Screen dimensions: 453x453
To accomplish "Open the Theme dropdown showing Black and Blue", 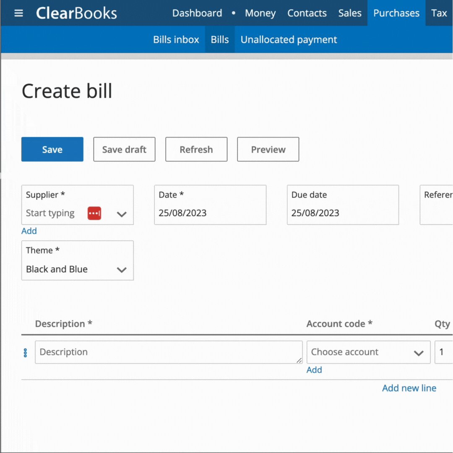I will pyautogui.click(x=78, y=260).
